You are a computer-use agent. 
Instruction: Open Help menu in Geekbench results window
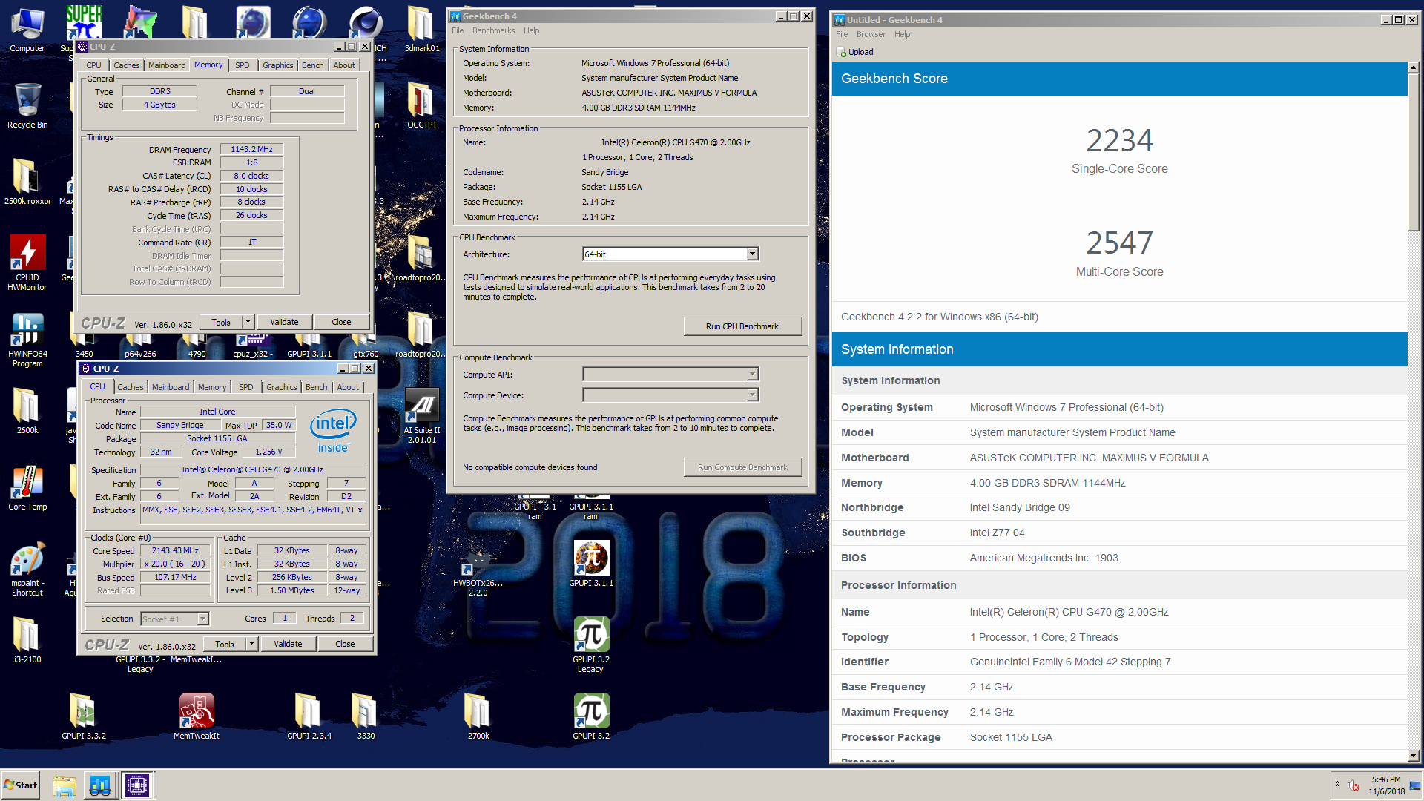pos(902,34)
